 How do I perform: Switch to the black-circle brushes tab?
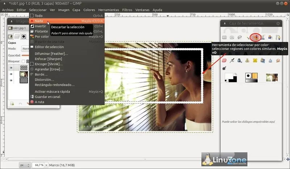(x=24, y=36)
